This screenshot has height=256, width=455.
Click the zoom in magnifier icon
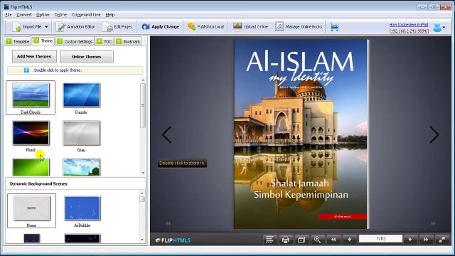point(317,240)
